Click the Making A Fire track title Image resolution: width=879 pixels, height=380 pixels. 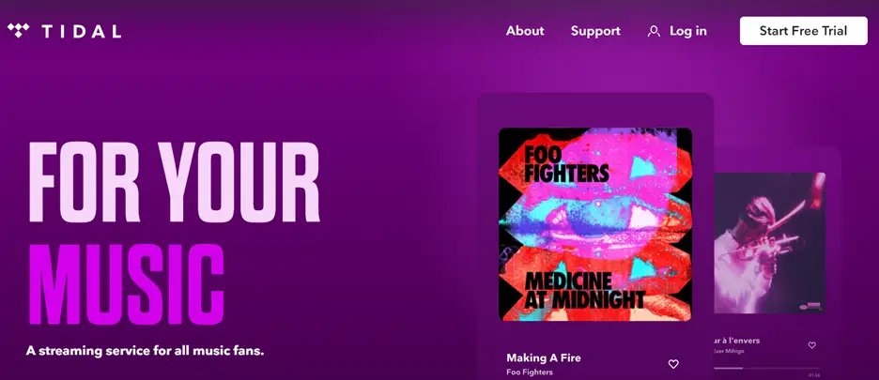click(543, 357)
